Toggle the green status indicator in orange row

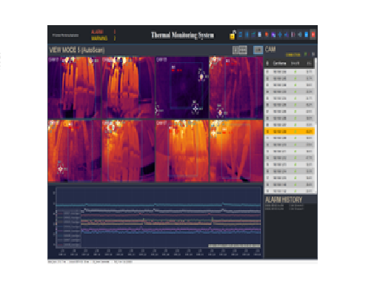[x=295, y=132]
